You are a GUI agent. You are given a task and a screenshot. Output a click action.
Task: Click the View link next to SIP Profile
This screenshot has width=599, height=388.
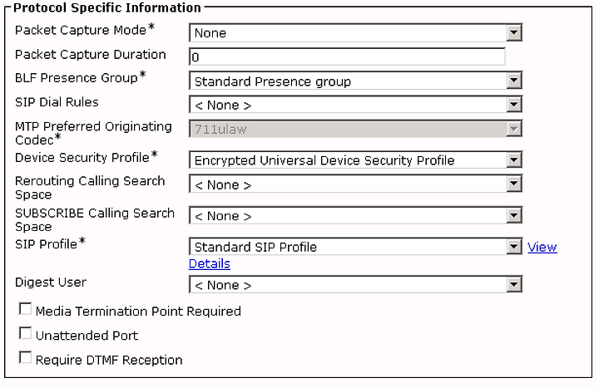542,247
